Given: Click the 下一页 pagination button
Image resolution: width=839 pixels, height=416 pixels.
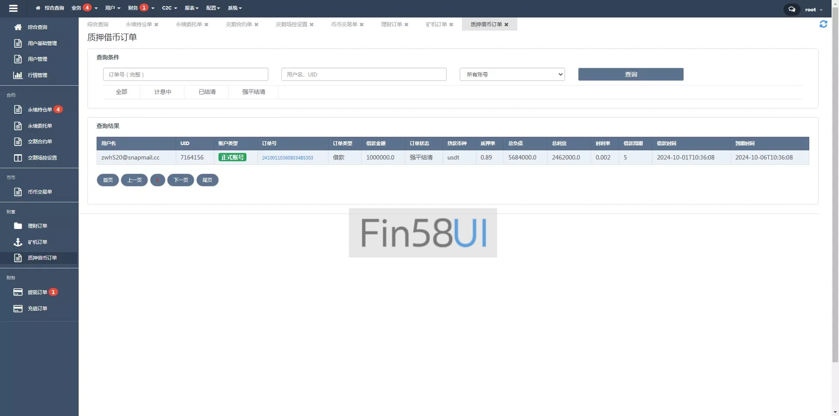Looking at the screenshot, I should (180, 180).
